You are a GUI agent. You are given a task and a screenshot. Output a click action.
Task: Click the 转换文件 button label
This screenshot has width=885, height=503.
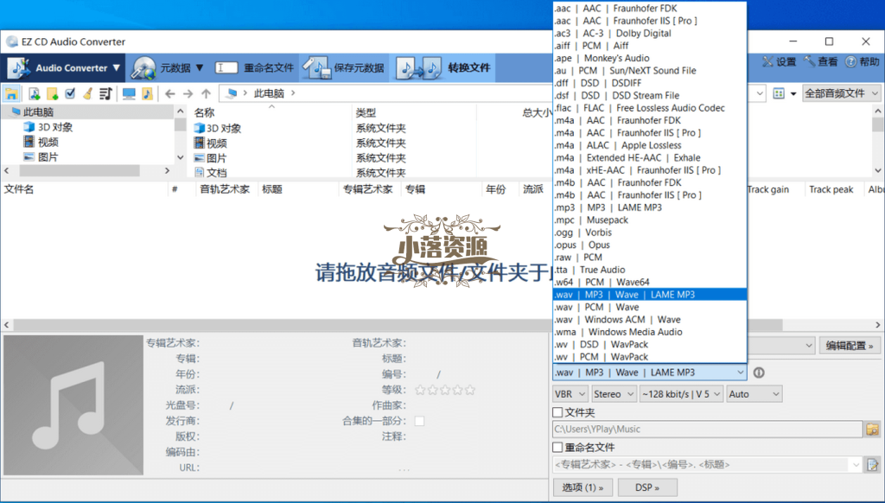[x=469, y=67]
